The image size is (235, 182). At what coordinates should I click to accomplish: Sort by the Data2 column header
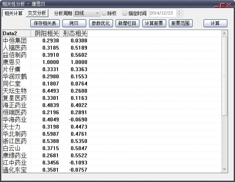pyautogui.click(x=17, y=33)
